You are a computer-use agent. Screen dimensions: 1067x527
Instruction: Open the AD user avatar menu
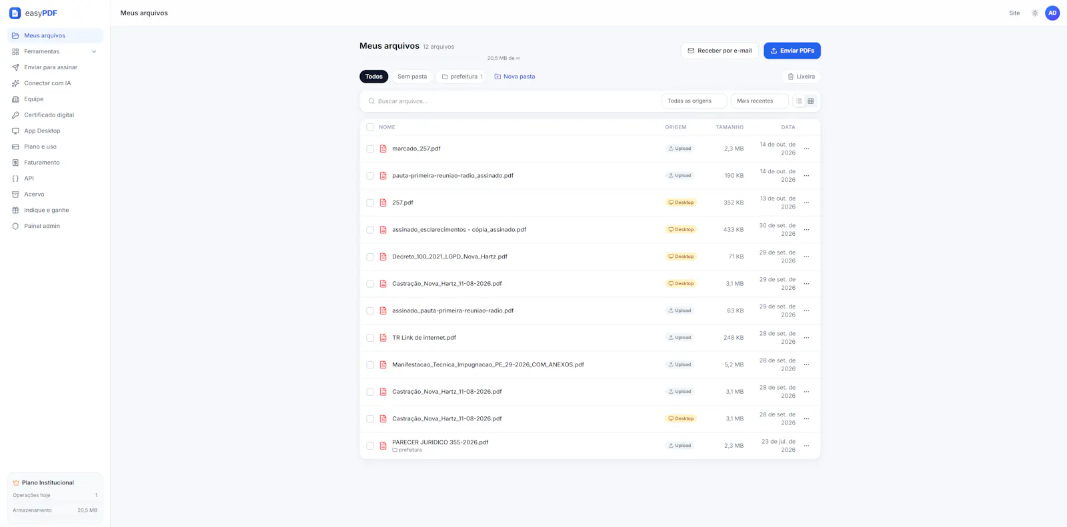[1052, 13]
